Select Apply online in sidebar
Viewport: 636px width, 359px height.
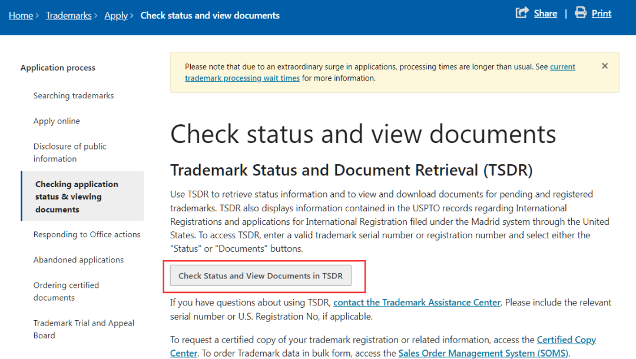(57, 121)
